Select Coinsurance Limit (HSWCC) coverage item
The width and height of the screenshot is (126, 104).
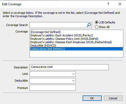pyautogui.click(x=76, y=49)
